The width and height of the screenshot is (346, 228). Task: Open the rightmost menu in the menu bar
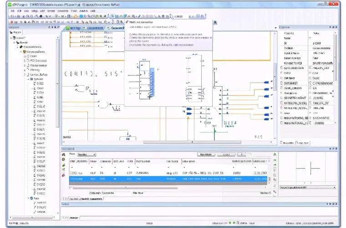[x=93, y=11]
